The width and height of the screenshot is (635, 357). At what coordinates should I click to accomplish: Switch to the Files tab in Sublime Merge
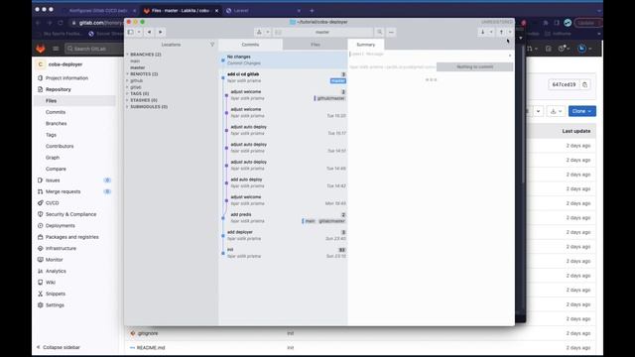[x=316, y=45]
